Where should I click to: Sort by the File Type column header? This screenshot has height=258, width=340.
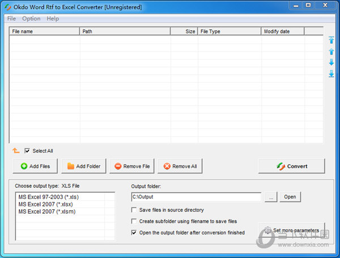point(229,31)
